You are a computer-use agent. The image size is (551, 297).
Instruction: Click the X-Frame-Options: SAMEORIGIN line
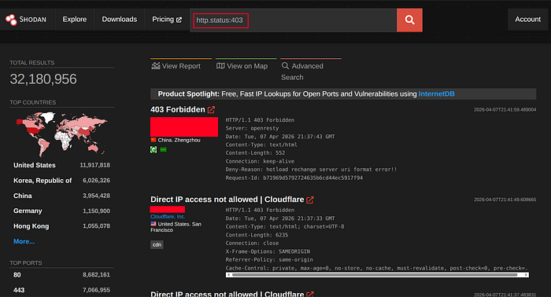pos(268,251)
